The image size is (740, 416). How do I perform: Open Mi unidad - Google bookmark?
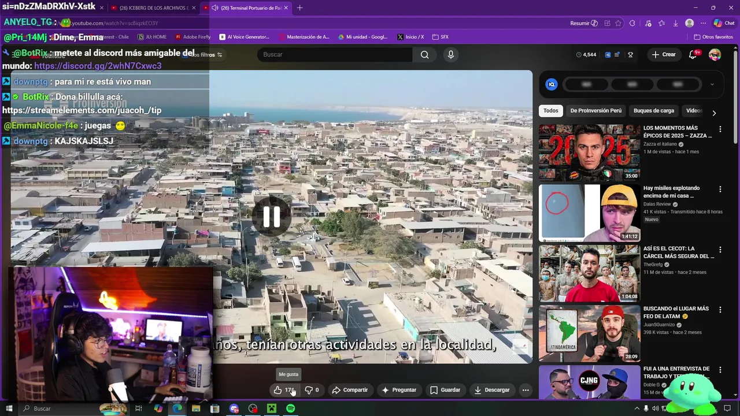tap(363, 37)
